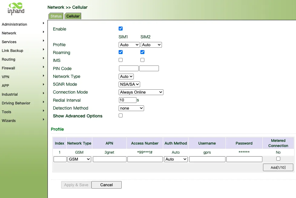Click the new profile Password field
Screen dimensions: 296x198
(245, 159)
